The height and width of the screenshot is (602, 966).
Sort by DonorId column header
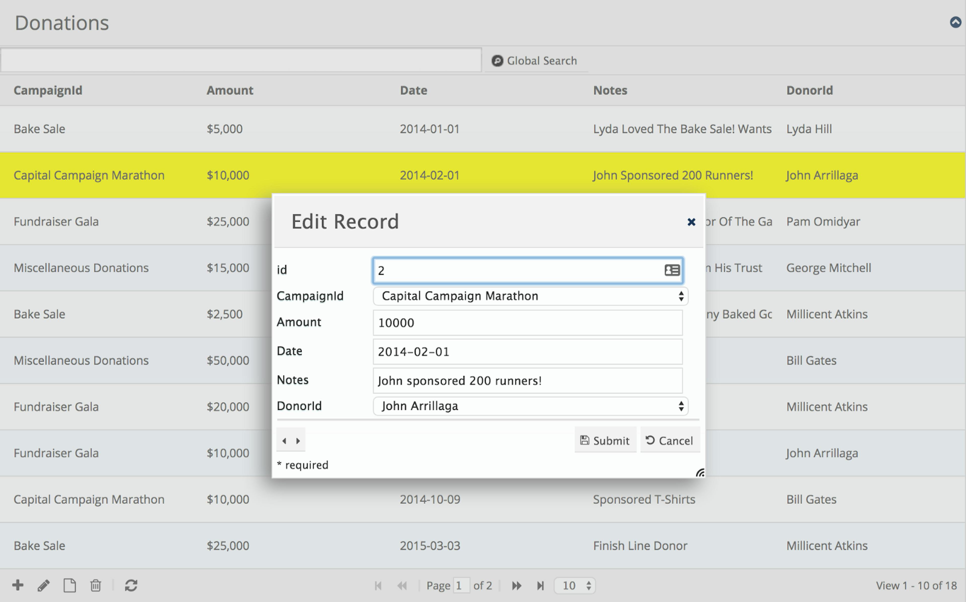810,90
